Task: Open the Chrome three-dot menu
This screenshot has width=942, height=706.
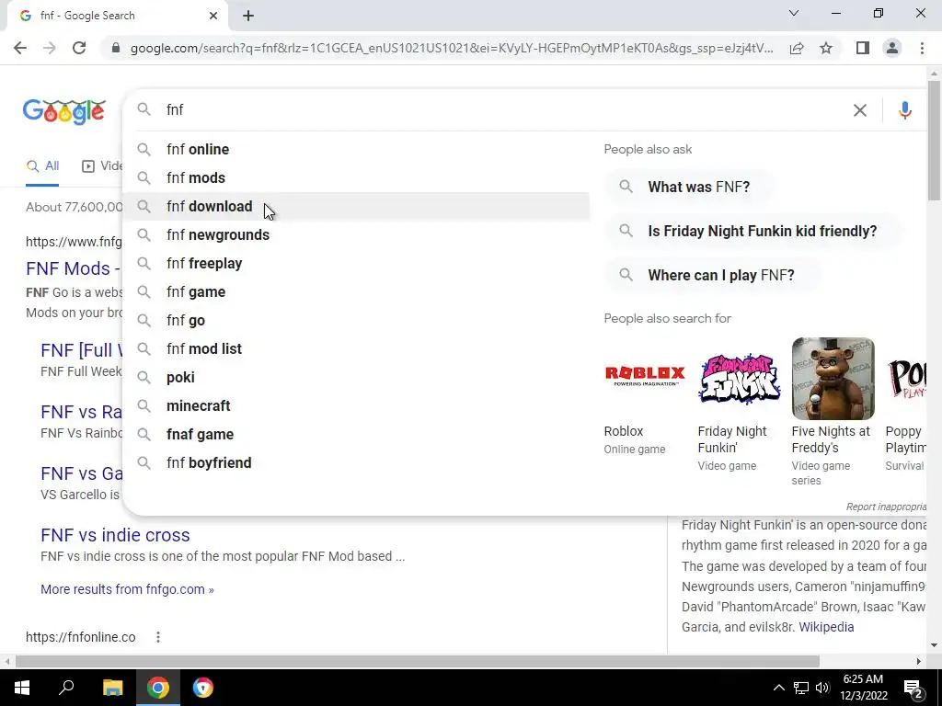Action: coord(922,48)
